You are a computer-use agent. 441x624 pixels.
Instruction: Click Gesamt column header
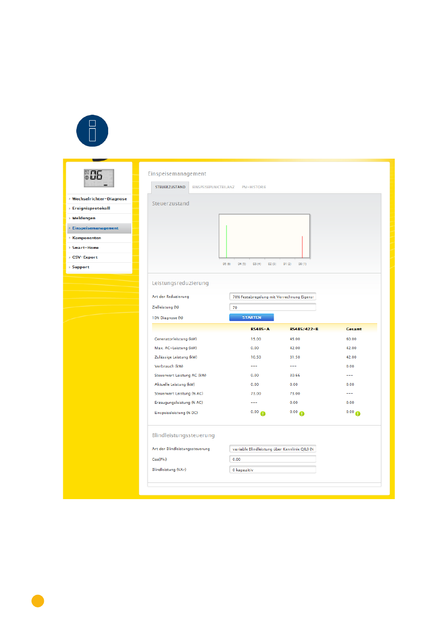pyautogui.click(x=354, y=329)
